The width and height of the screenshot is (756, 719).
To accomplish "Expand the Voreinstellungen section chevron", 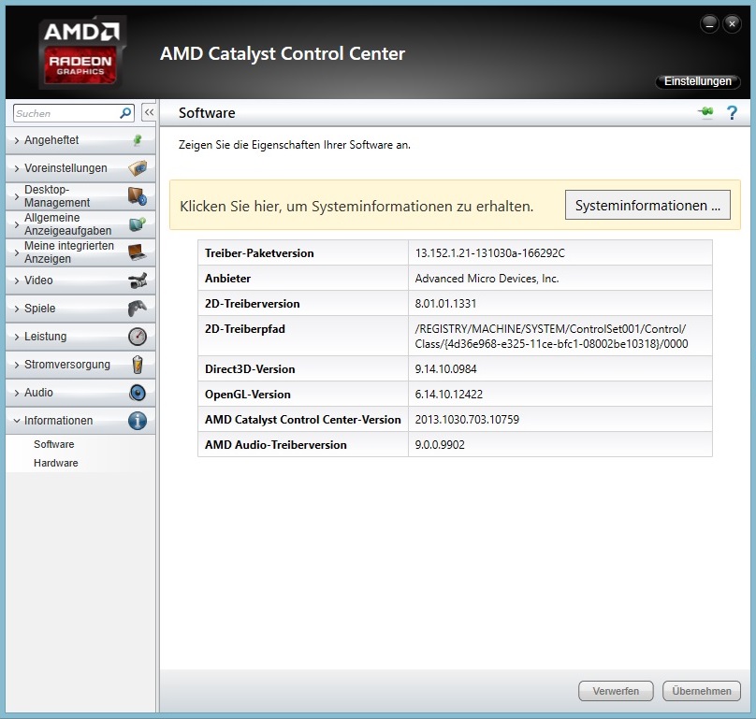I will click(x=17, y=168).
